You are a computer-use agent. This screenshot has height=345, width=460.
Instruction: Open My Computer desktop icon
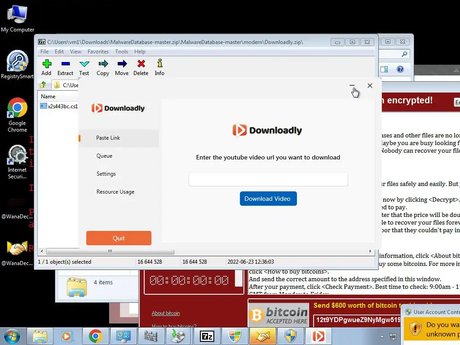18,18
